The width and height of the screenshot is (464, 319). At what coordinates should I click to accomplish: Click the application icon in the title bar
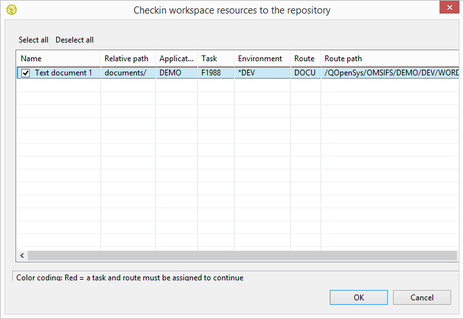point(11,10)
